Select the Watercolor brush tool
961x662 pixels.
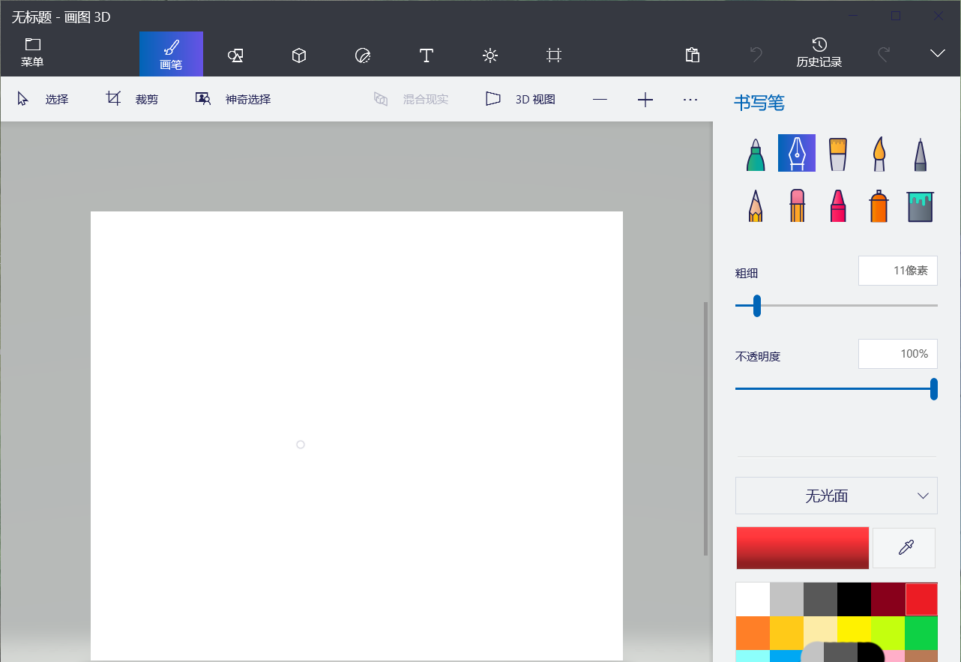(x=879, y=154)
